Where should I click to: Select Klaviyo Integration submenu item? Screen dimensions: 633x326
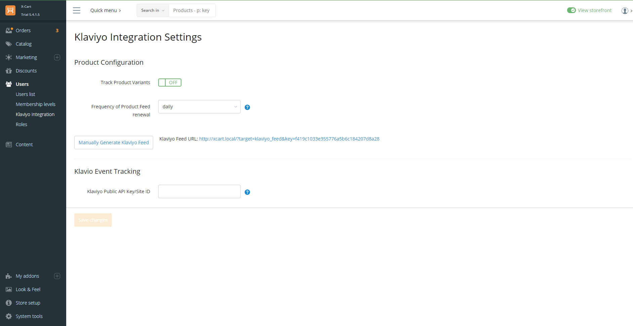[x=35, y=114]
